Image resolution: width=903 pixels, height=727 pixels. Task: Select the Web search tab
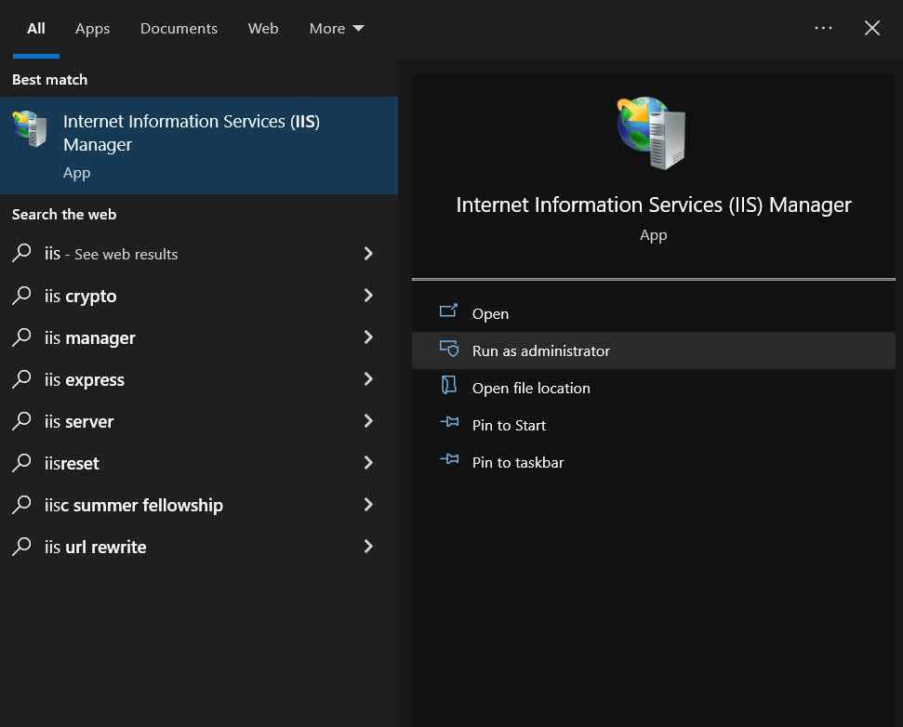click(x=263, y=29)
